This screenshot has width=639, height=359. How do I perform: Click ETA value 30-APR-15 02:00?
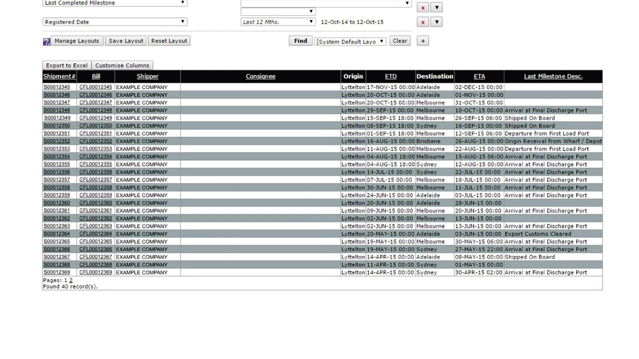tap(479, 272)
